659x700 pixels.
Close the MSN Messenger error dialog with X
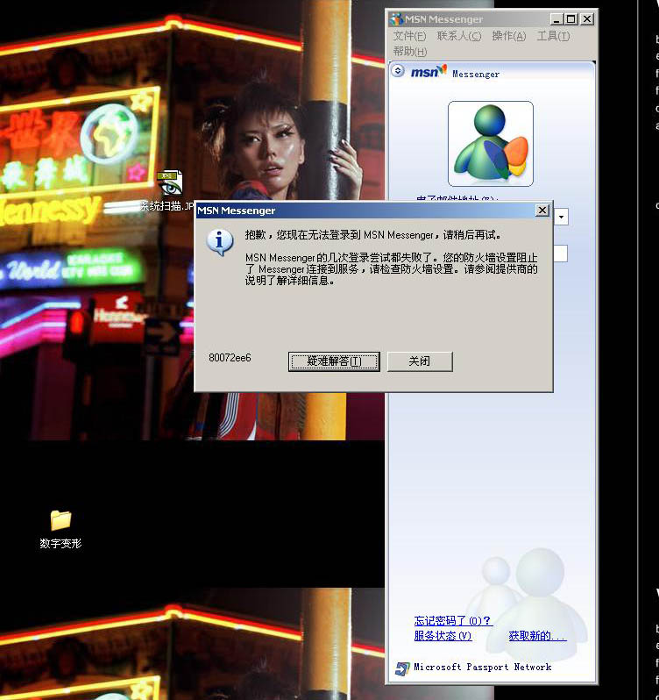(x=542, y=211)
